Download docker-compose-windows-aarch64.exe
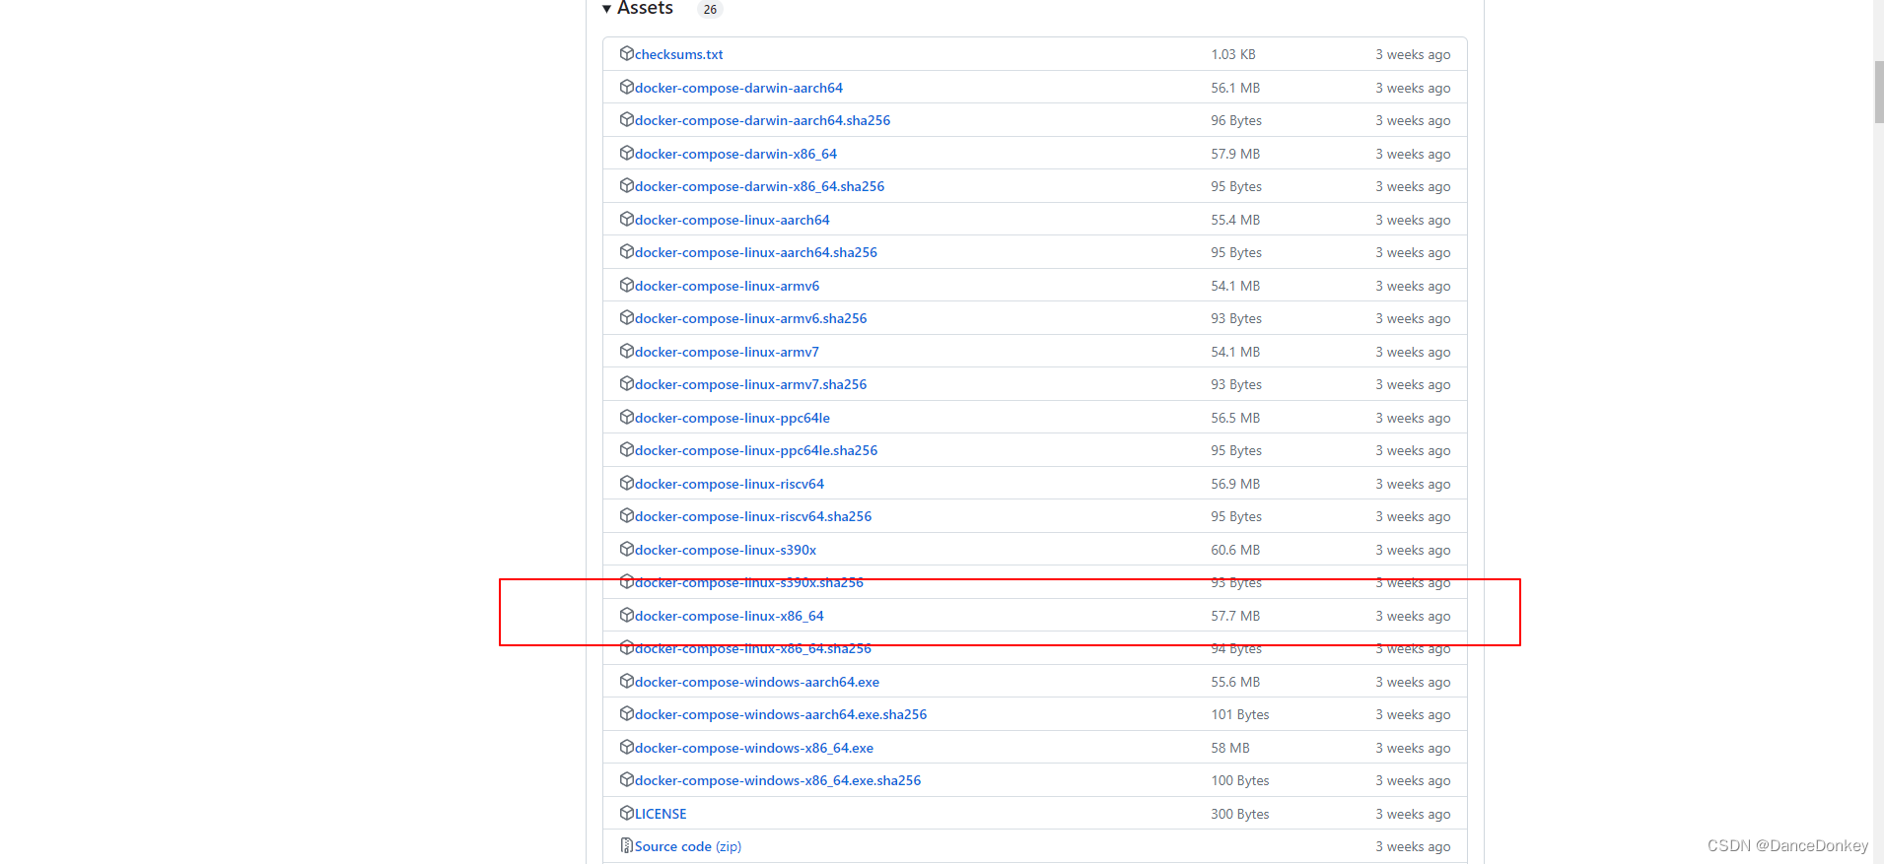Screen dimensions: 1884x864 756,682
